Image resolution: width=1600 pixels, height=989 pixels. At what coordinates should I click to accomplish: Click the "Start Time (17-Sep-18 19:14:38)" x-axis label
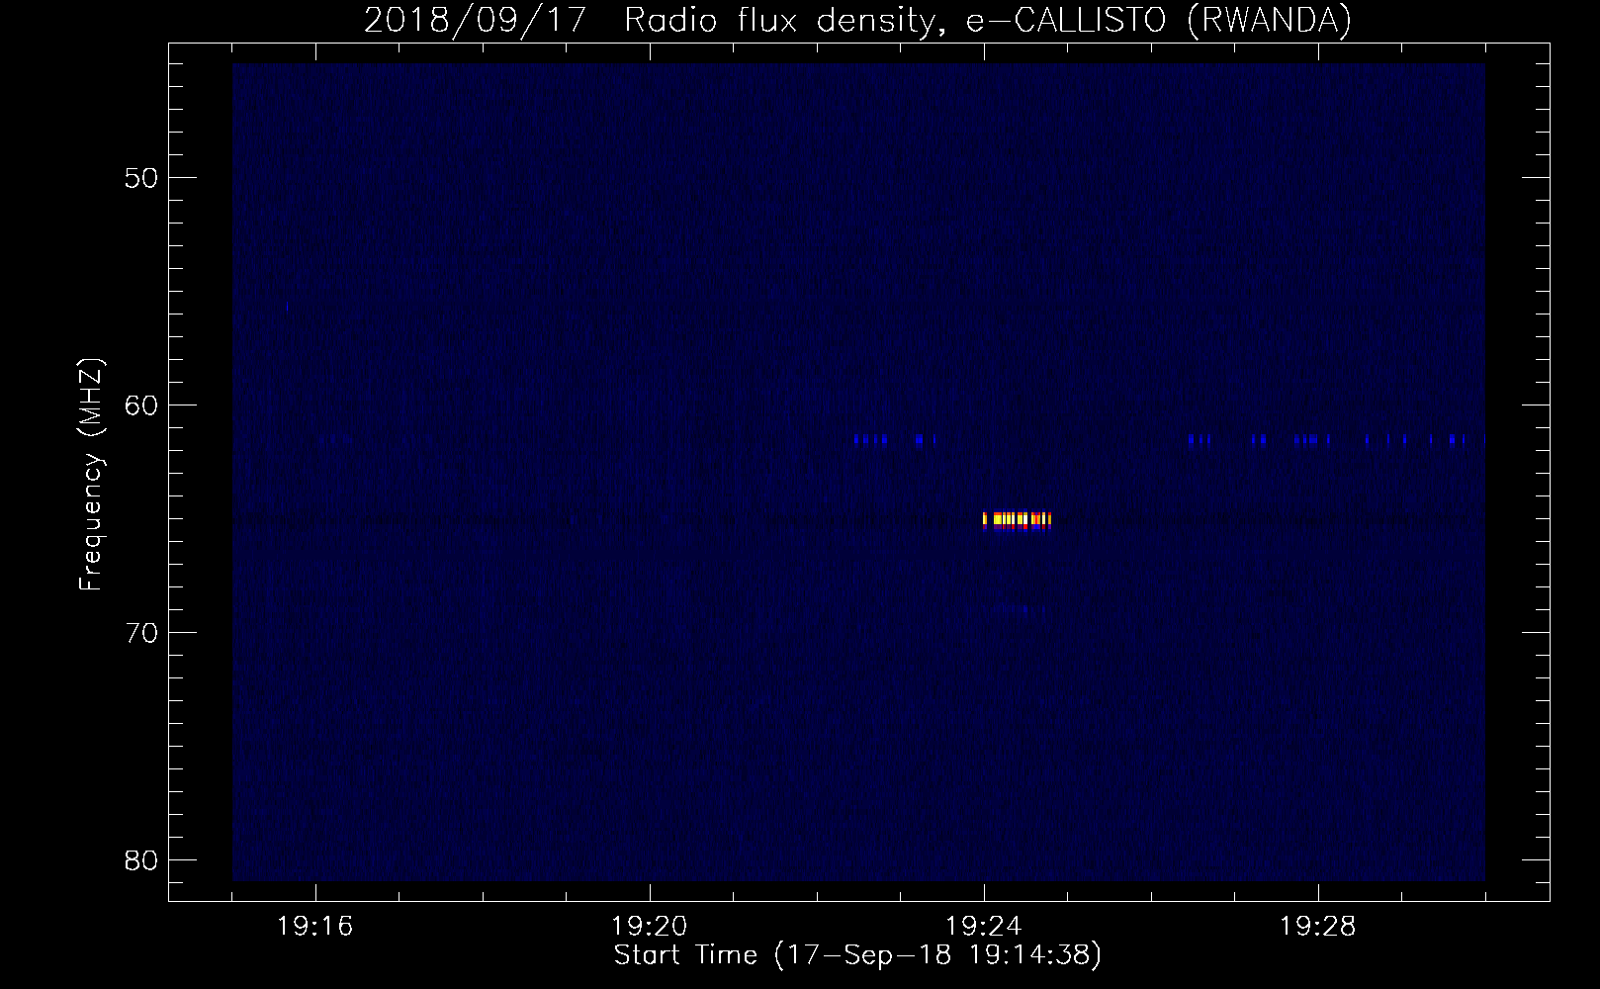(x=857, y=955)
